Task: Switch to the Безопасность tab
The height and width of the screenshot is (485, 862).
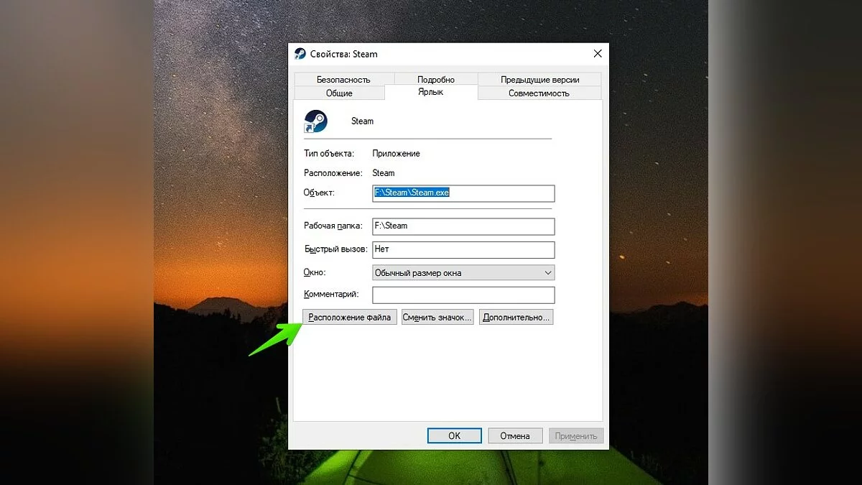Action: pos(343,80)
